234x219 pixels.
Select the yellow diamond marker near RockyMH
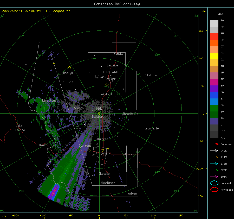tap(69, 68)
